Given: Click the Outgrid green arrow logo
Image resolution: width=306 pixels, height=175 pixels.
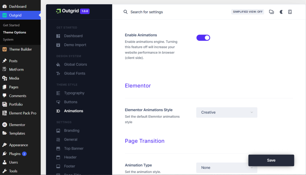Looking at the screenshot, I should 58,11.
